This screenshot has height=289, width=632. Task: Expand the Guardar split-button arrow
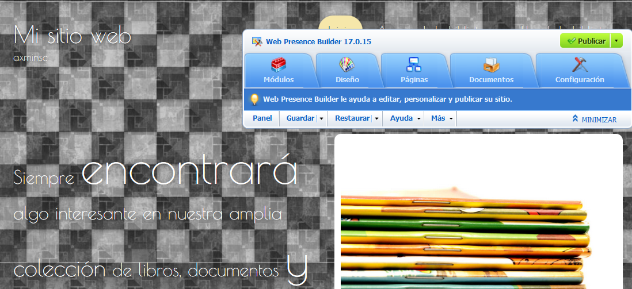click(321, 118)
